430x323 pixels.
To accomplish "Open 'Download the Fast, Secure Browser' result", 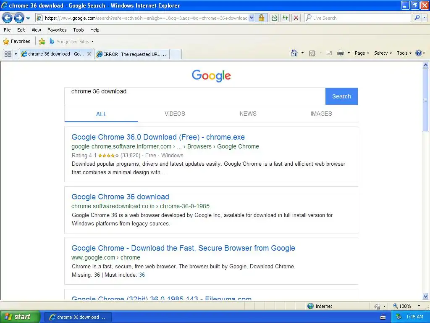I will 183,248.
